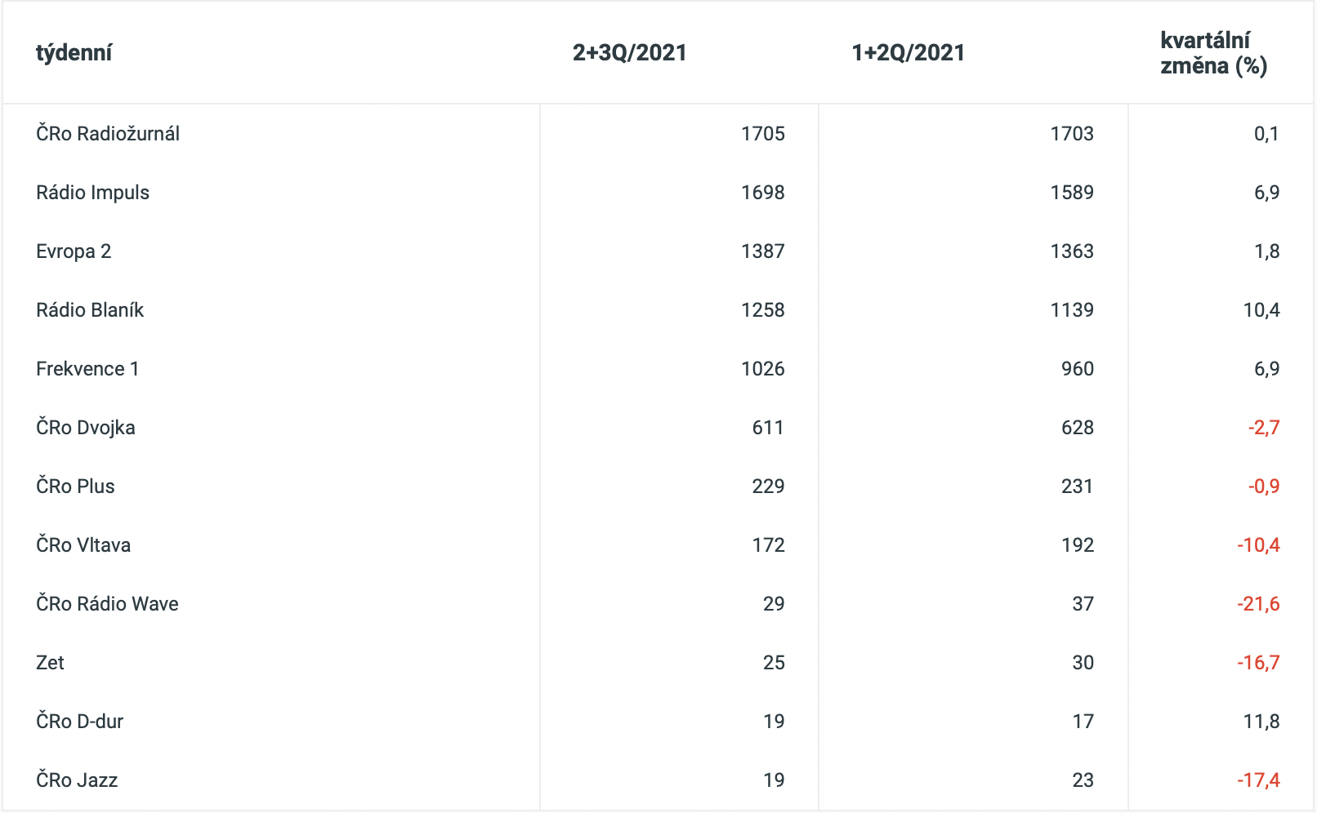The height and width of the screenshot is (813, 1317).
Task: Select the Zet station row label
Action: (x=50, y=663)
